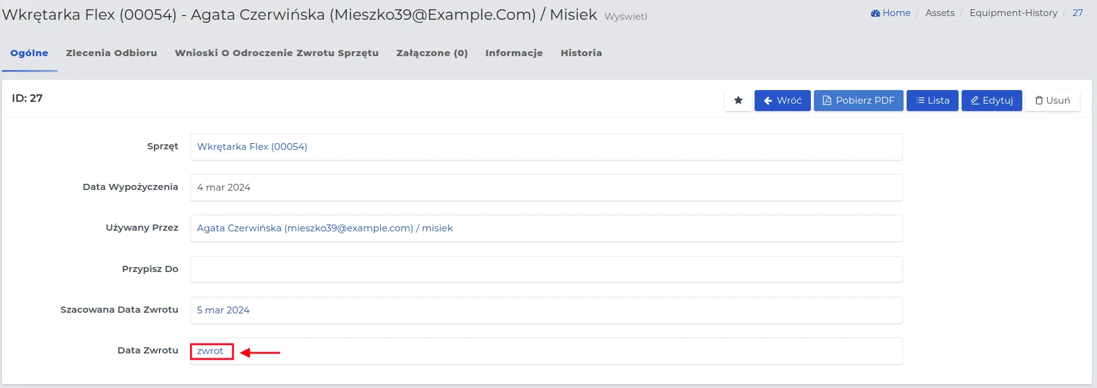1097x388 pixels.
Task: Select the Załączone (0) tab
Action: click(x=432, y=53)
